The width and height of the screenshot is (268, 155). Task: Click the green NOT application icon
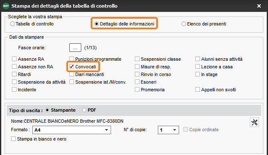(x=6, y=6)
